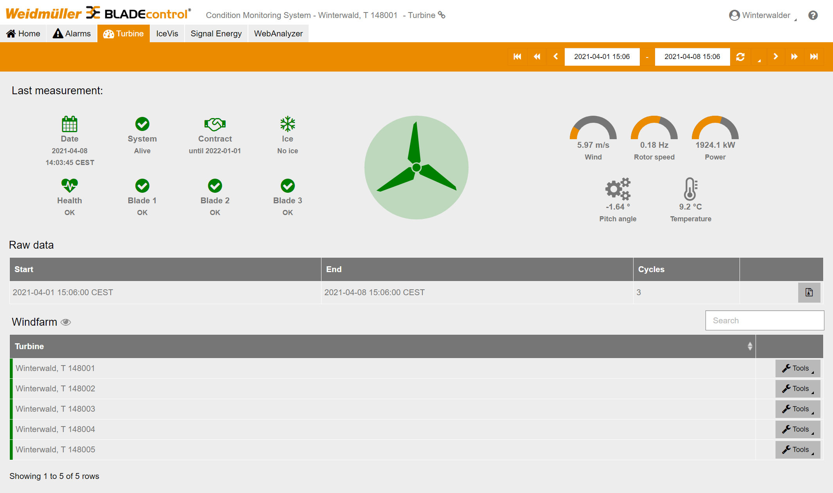833x493 pixels.
Task: Download raw data zip file
Action: (x=809, y=292)
